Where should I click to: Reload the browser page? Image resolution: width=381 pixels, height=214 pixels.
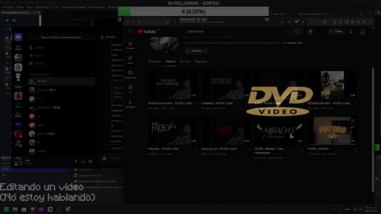pyautogui.click(x=139, y=22)
